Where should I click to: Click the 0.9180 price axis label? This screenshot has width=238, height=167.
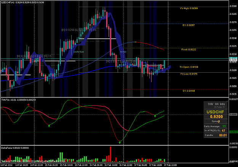point(233,70)
